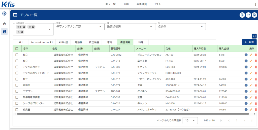The height and width of the screenshot is (130, 258).
Task: Click the 新規 button to add item
Action: [249, 42]
